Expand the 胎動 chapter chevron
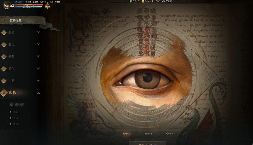The width and height of the screenshot is (253, 145). click(38, 32)
